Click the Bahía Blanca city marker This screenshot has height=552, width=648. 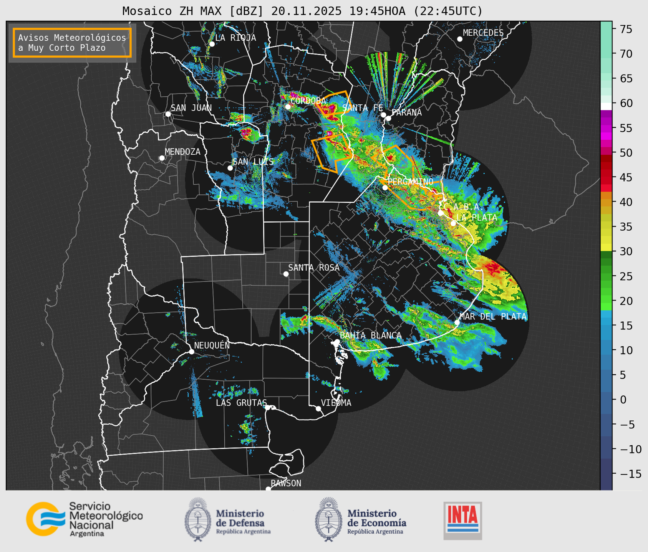pyautogui.click(x=337, y=342)
